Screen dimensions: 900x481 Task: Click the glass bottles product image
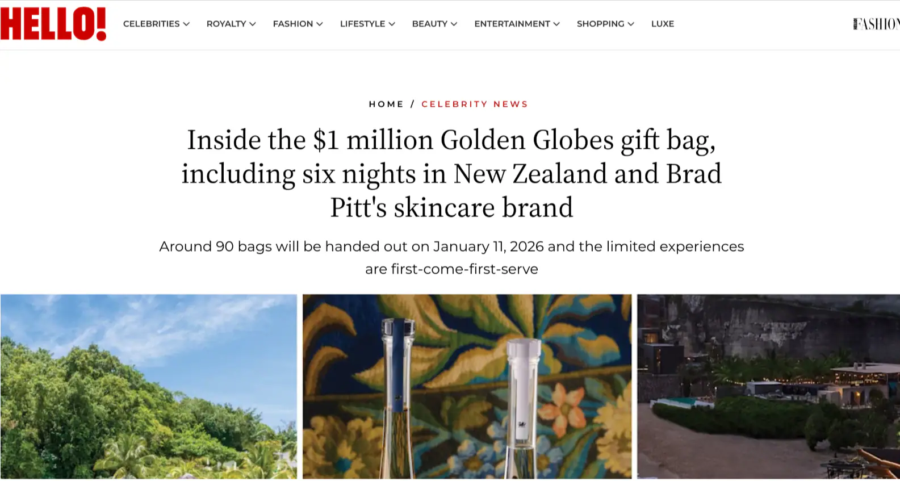pyautogui.click(x=467, y=386)
